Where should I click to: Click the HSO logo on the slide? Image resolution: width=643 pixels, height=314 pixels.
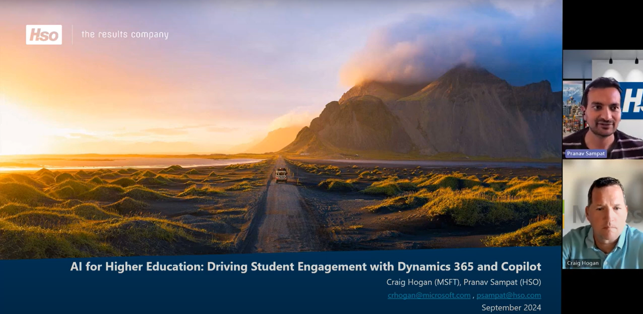pos(44,35)
